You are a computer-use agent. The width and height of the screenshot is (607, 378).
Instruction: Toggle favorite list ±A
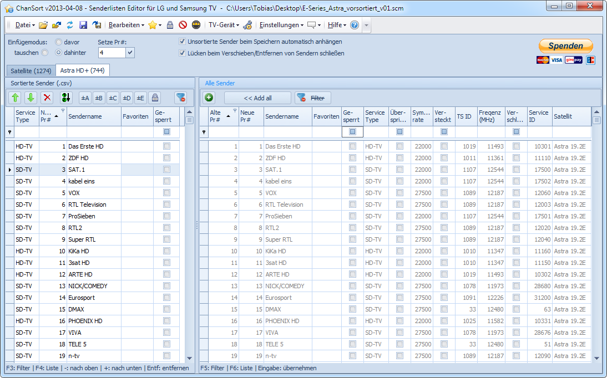pos(85,98)
